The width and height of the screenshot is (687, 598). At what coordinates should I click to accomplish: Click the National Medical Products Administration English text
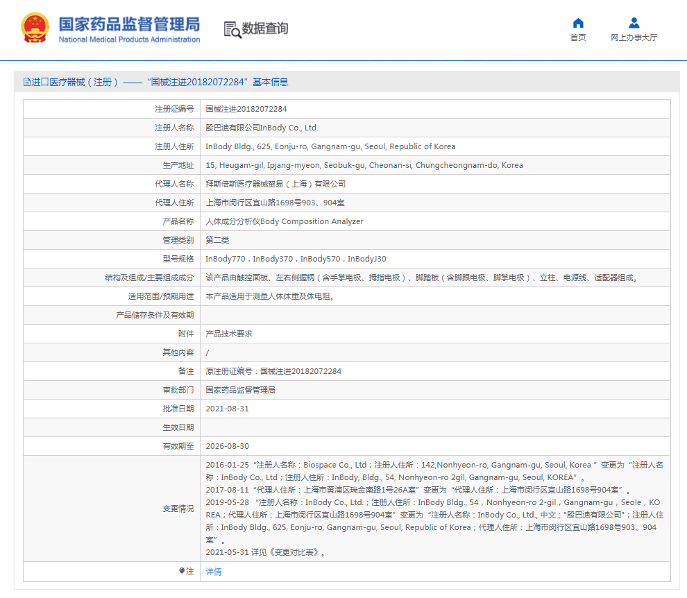[129, 40]
